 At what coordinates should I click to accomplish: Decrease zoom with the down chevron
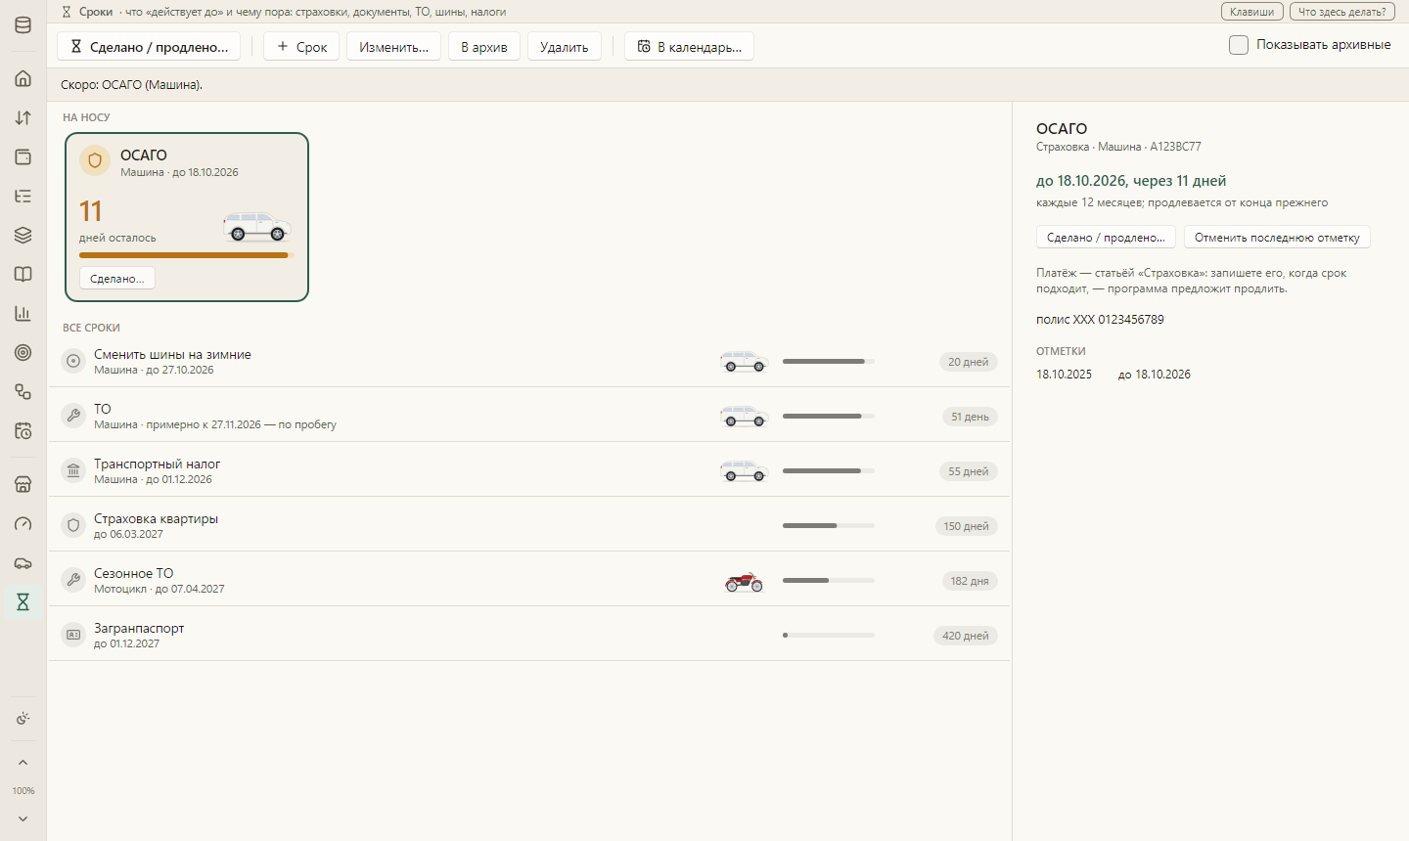(23, 819)
